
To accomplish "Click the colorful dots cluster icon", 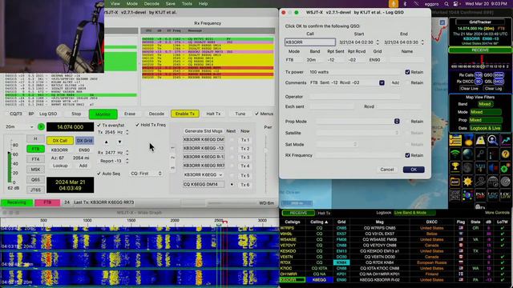I will pos(468,195).
